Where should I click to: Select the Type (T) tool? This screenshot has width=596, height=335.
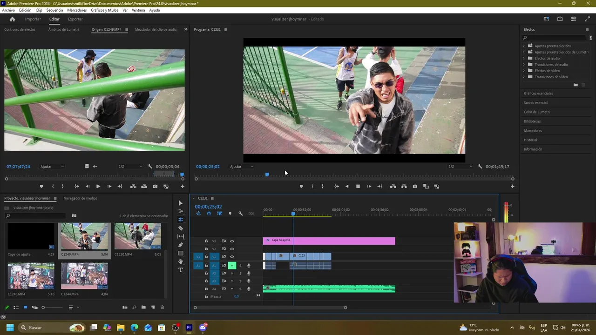tap(181, 270)
